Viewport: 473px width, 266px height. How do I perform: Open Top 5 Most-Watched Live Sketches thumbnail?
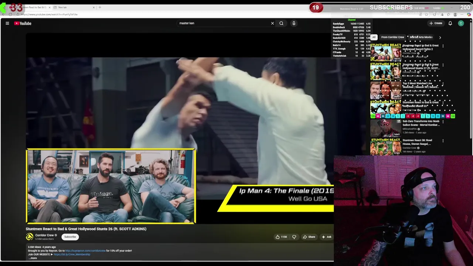click(386, 90)
